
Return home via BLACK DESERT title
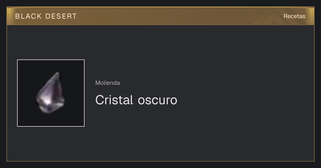[46, 16]
